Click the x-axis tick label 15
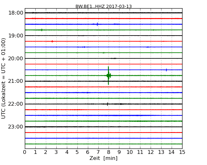The image size is (207, 165). tap(182, 152)
